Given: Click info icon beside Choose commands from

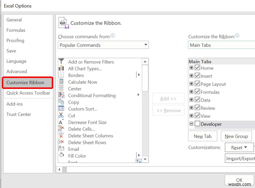Looking at the screenshot, I should click(113, 35).
